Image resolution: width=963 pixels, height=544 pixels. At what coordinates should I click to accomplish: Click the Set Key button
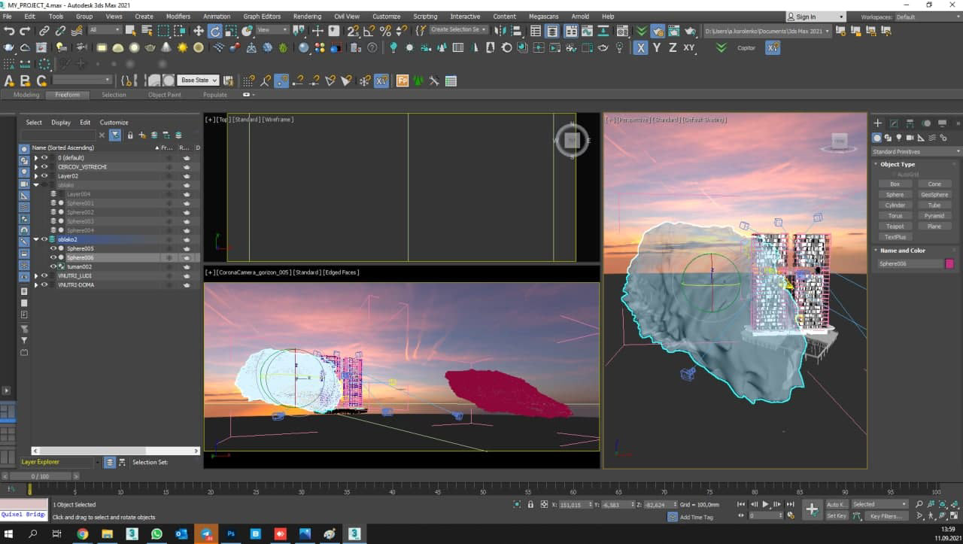[x=837, y=516]
